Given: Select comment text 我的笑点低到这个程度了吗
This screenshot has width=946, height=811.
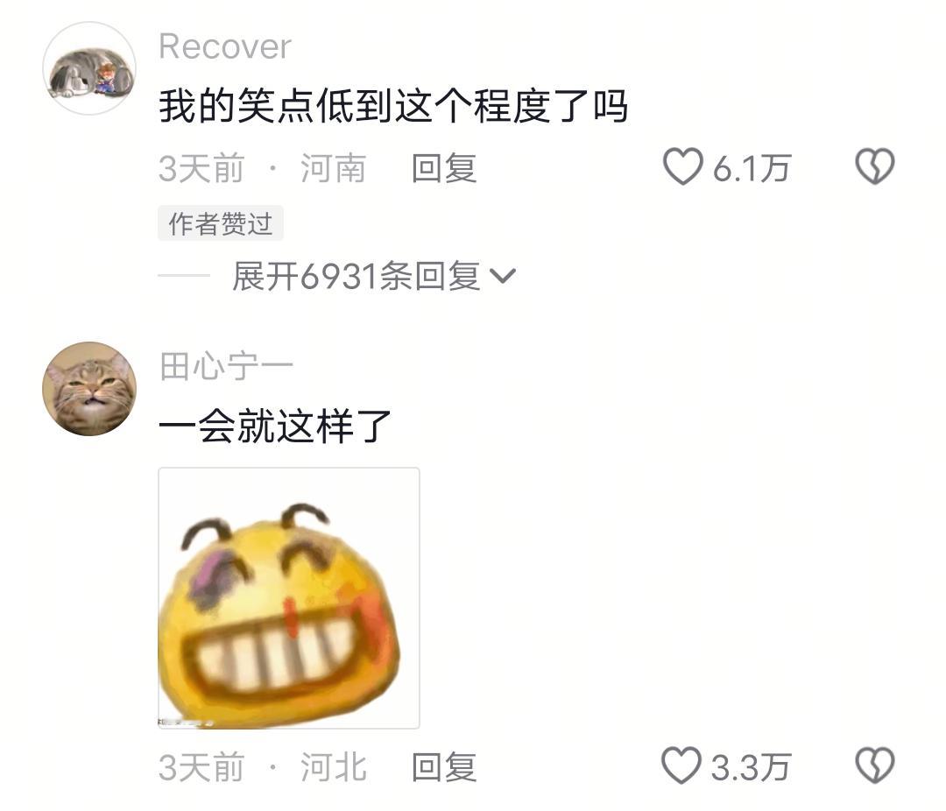Looking at the screenshot, I should click(x=393, y=106).
